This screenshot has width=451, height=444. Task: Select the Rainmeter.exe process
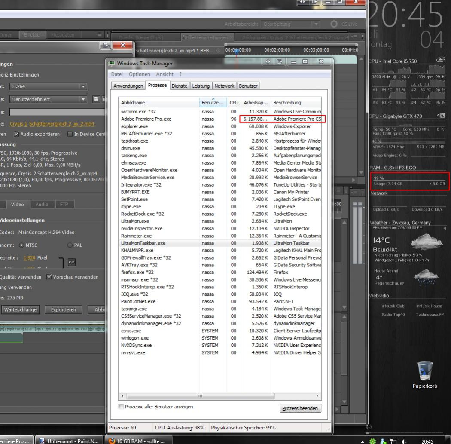tap(220, 236)
